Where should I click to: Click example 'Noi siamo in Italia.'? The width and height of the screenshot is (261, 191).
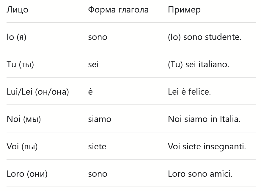(204, 119)
